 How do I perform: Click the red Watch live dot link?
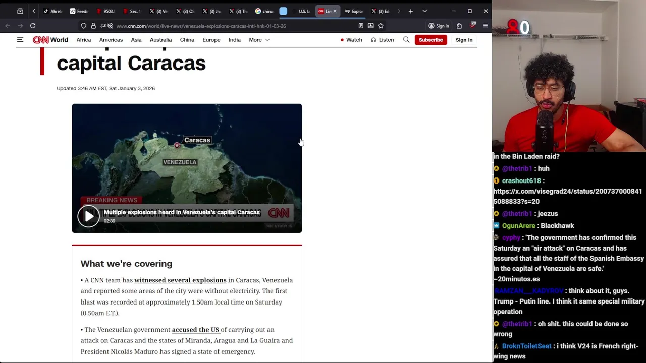[x=351, y=40]
